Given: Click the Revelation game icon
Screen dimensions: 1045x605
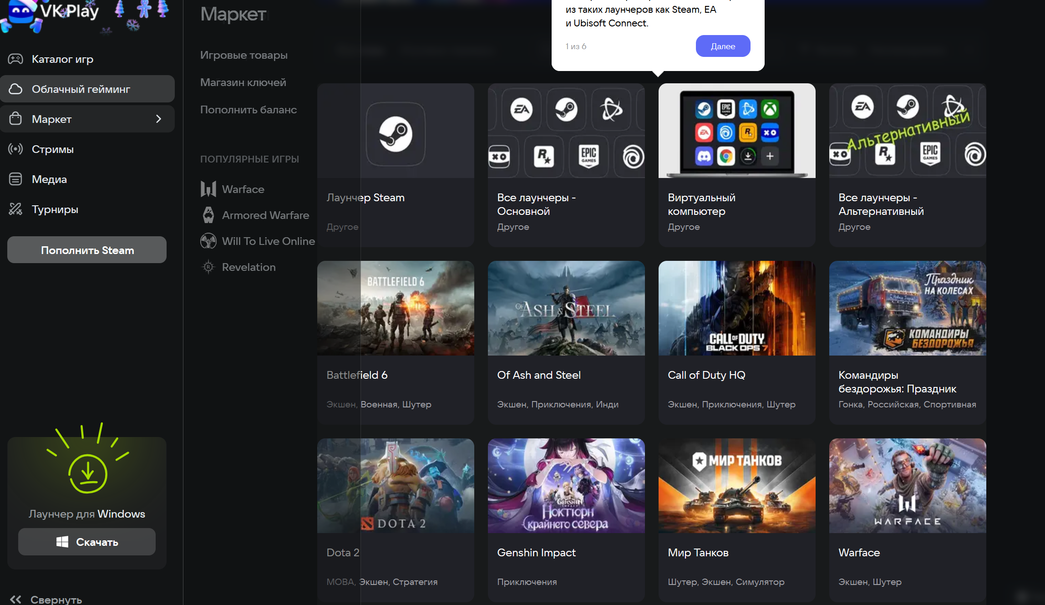Looking at the screenshot, I should 208,267.
